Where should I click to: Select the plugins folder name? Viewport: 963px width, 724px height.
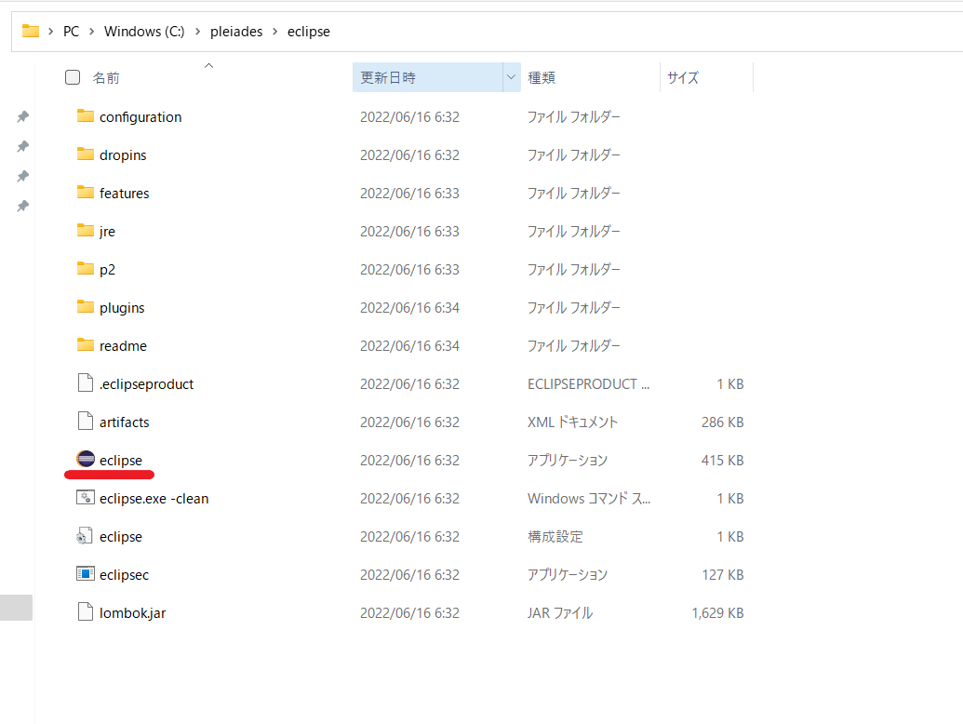tap(122, 308)
